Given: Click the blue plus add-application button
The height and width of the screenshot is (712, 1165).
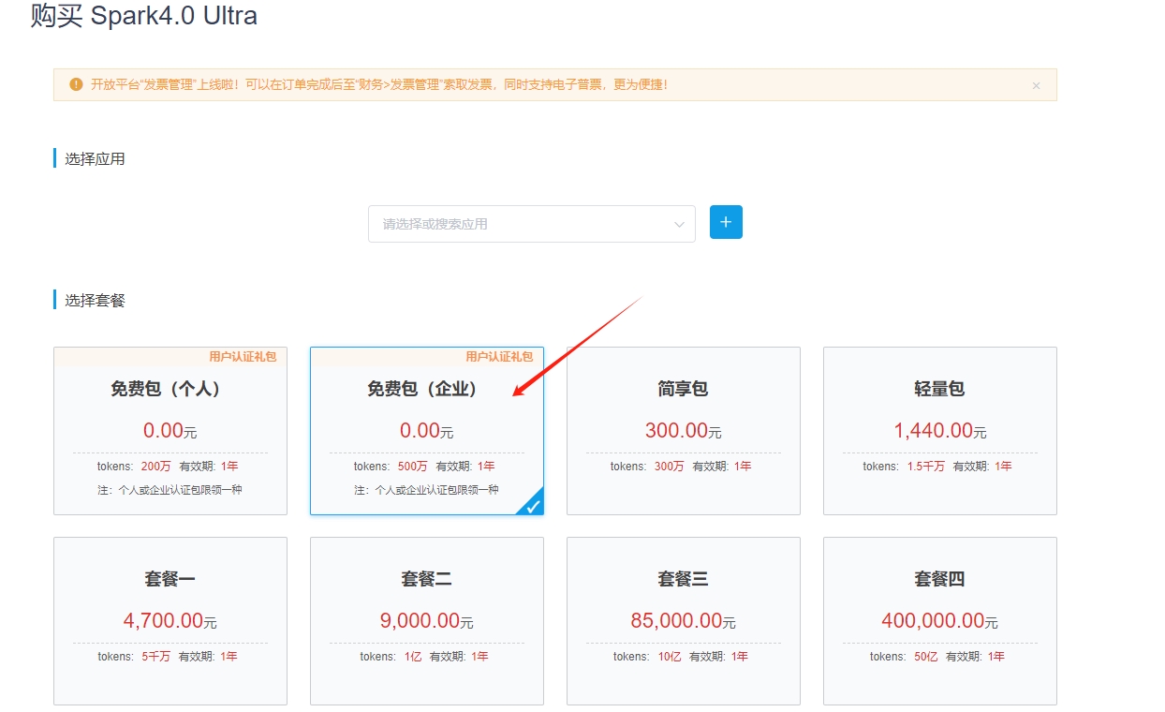Looking at the screenshot, I should point(726,222).
